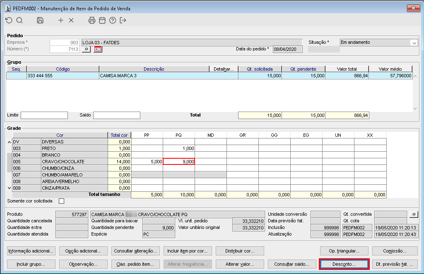Viewport: 424px width, 274px height.
Task: Click the Vl. unit. pedido field
Action: [248, 221]
